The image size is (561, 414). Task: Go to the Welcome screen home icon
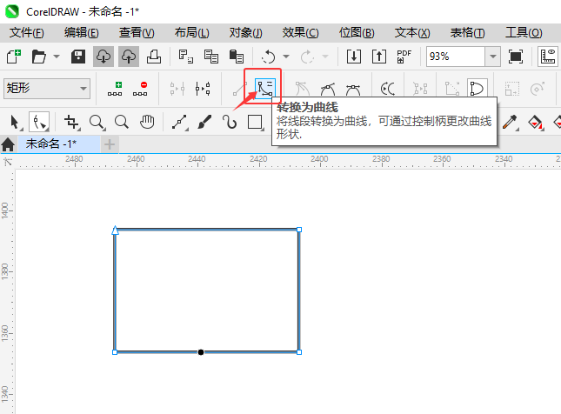[8, 144]
